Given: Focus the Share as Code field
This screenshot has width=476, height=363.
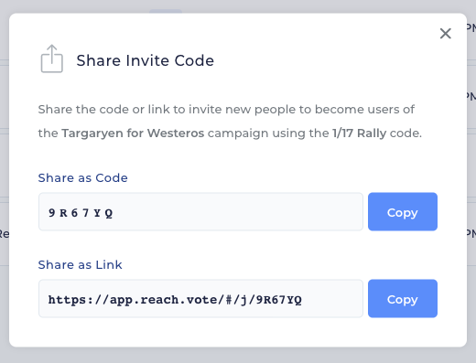Looking at the screenshot, I should (200, 211).
